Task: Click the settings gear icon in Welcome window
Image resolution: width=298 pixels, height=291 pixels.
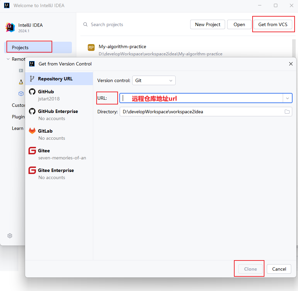Action: click(10, 236)
